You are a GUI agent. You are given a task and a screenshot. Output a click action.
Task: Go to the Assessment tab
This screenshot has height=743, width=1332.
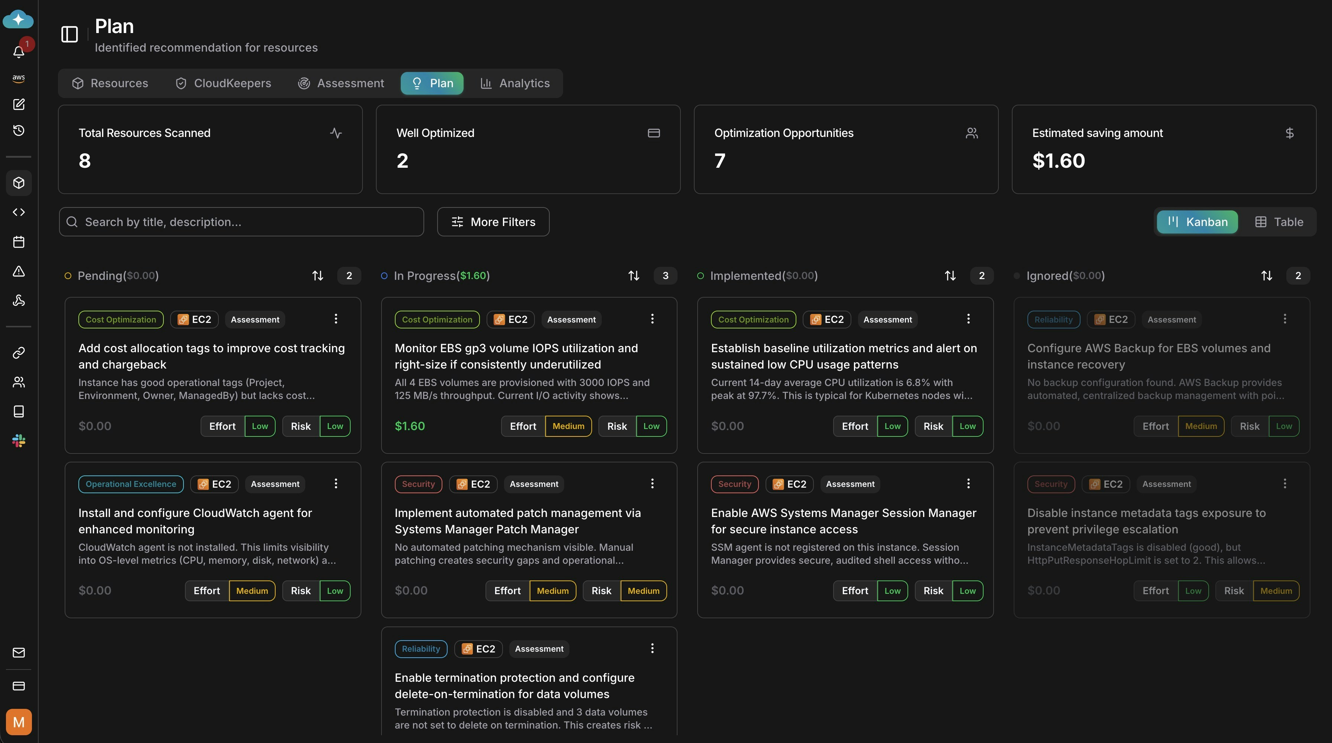[341, 83]
